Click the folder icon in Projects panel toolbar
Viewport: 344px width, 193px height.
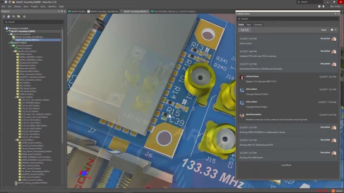[x=14, y=17]
